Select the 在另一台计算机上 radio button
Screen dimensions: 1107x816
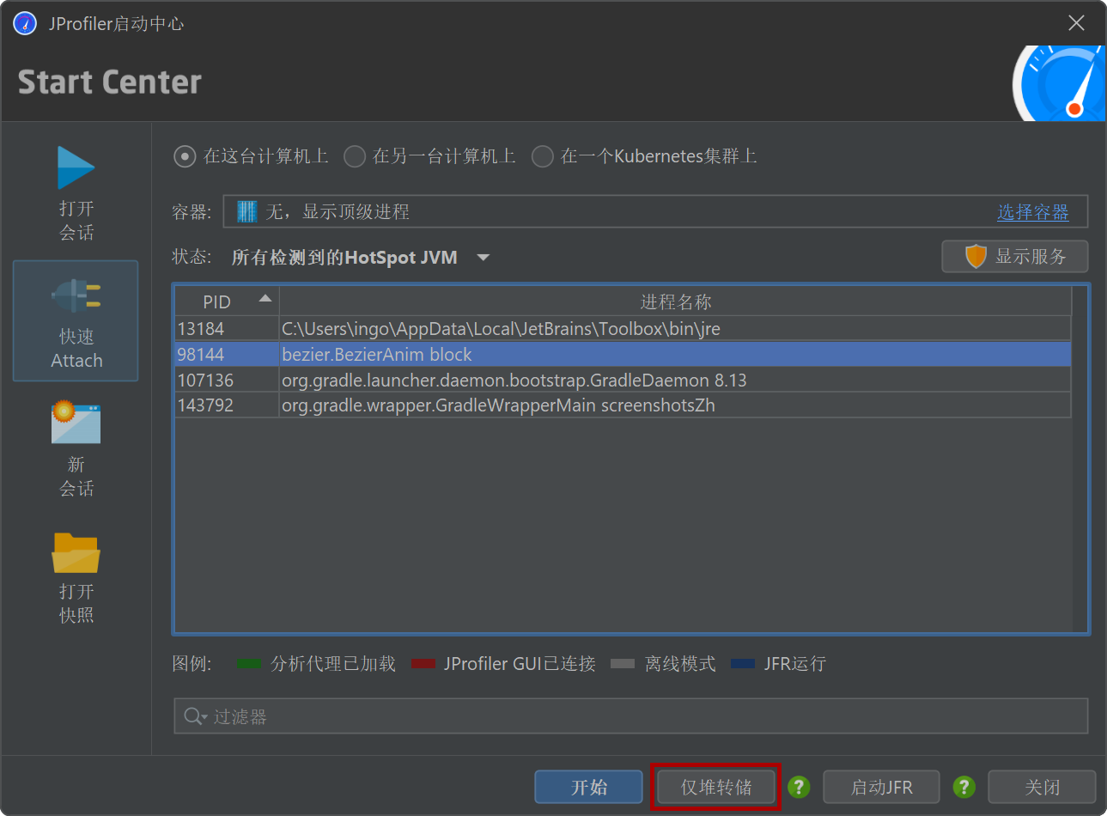[x=355, y=156]
